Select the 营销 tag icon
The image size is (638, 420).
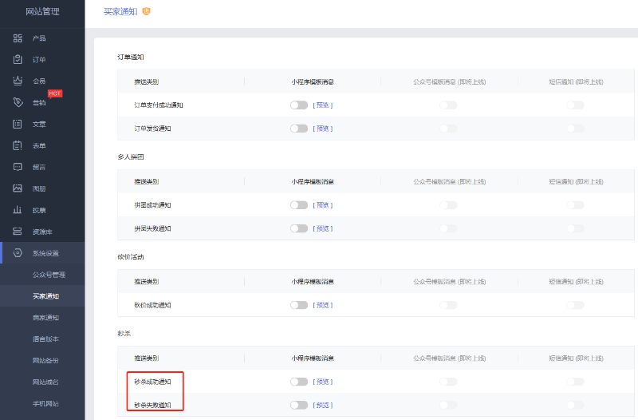(x=18, y=102)
